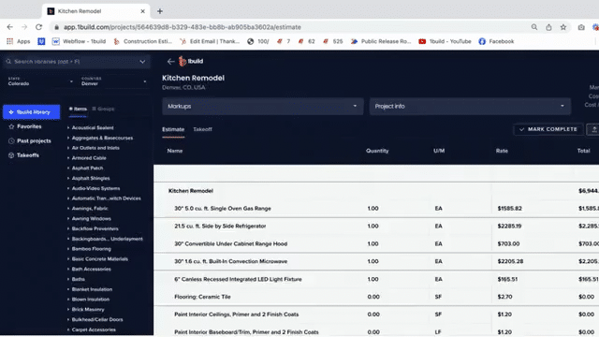
Task: Click the back arrow beside 1build logo
Action: 170,62
